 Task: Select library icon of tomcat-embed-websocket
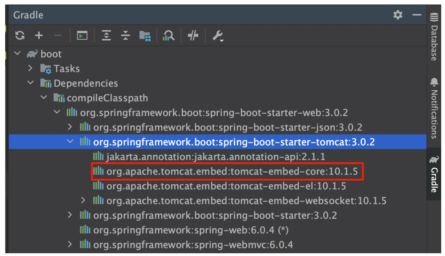(x=98, y=200)
